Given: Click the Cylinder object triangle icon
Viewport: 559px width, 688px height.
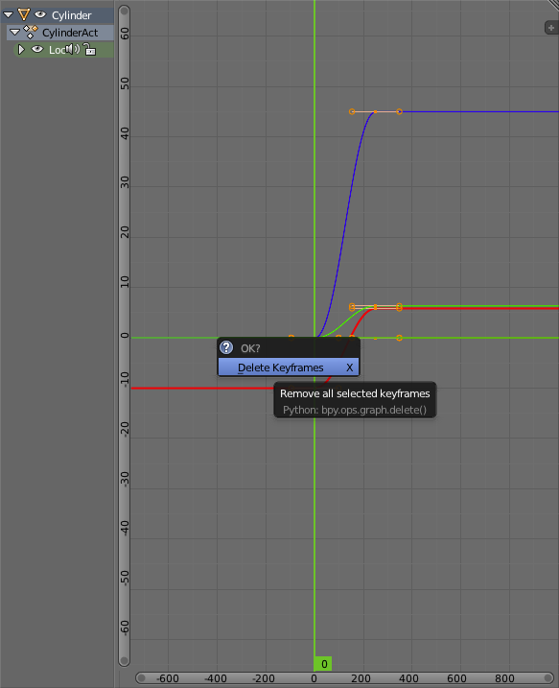Looking at the screenshot, I should (x=24, y=15).
